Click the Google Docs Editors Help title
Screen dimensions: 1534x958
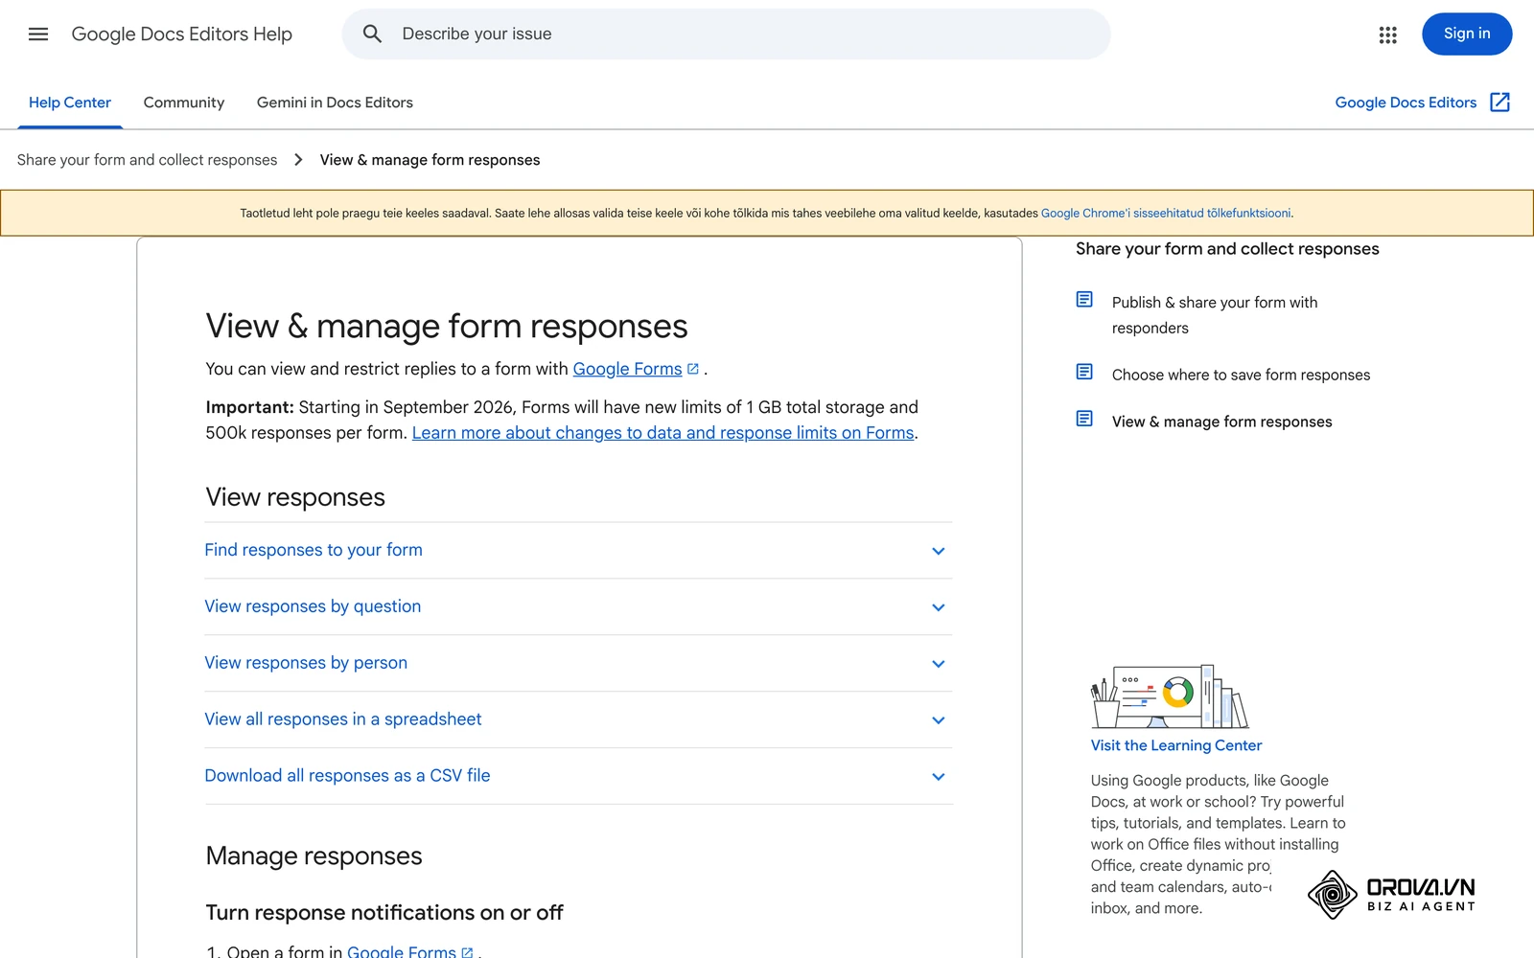[x=182, y=34]
